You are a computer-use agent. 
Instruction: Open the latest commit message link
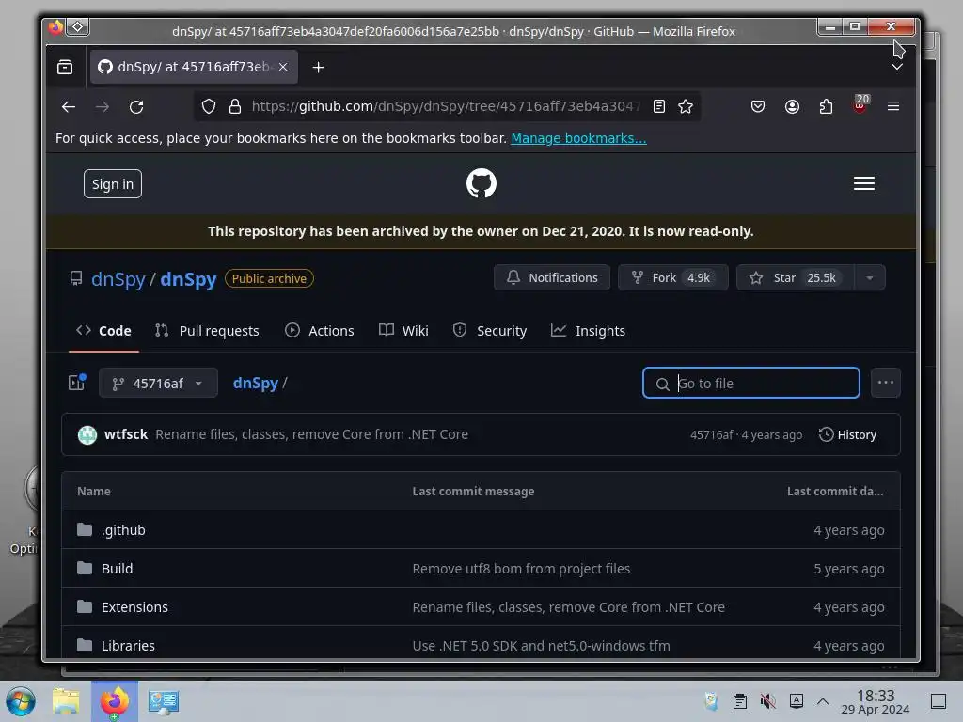311,434
